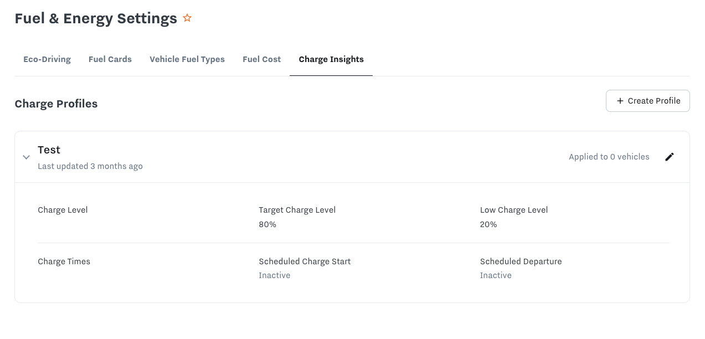Click the 80% Target Charge Level value
The height and width of the screenshot is (339, 705).
coord(266,224)
